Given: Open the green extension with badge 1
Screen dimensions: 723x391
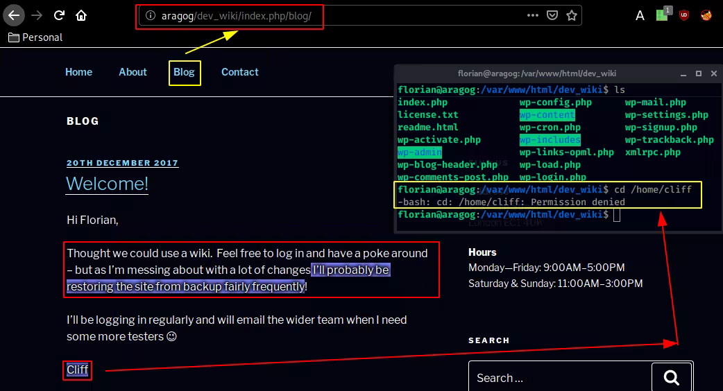Looking at the screenshot, I should pyautogui.click(x=662, y=15).
